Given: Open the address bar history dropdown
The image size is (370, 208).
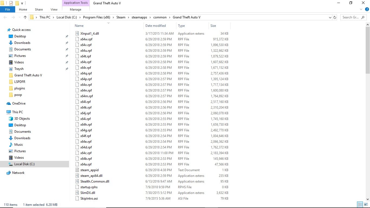Looking at the screenshot, I should 330,17.
